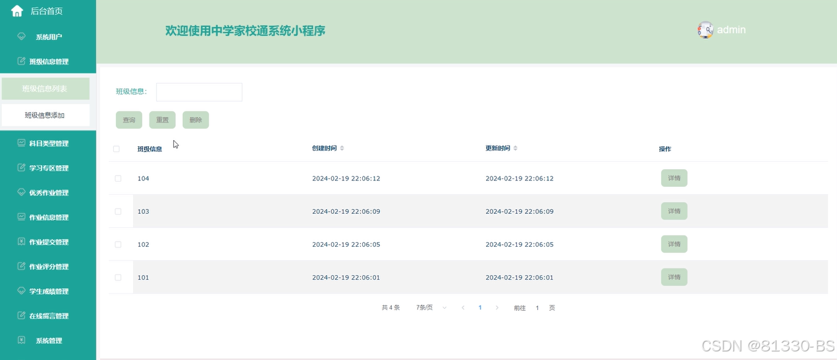Viewport: 837px width, 360px height.
Task: Expand the 系统管理 menu
Action: point(48,340)
